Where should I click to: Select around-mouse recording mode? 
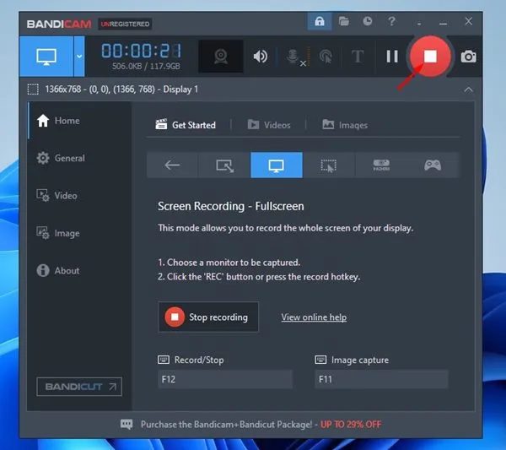329,165
